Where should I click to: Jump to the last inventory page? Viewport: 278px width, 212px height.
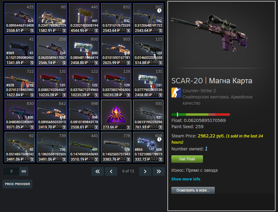(159, 171)
